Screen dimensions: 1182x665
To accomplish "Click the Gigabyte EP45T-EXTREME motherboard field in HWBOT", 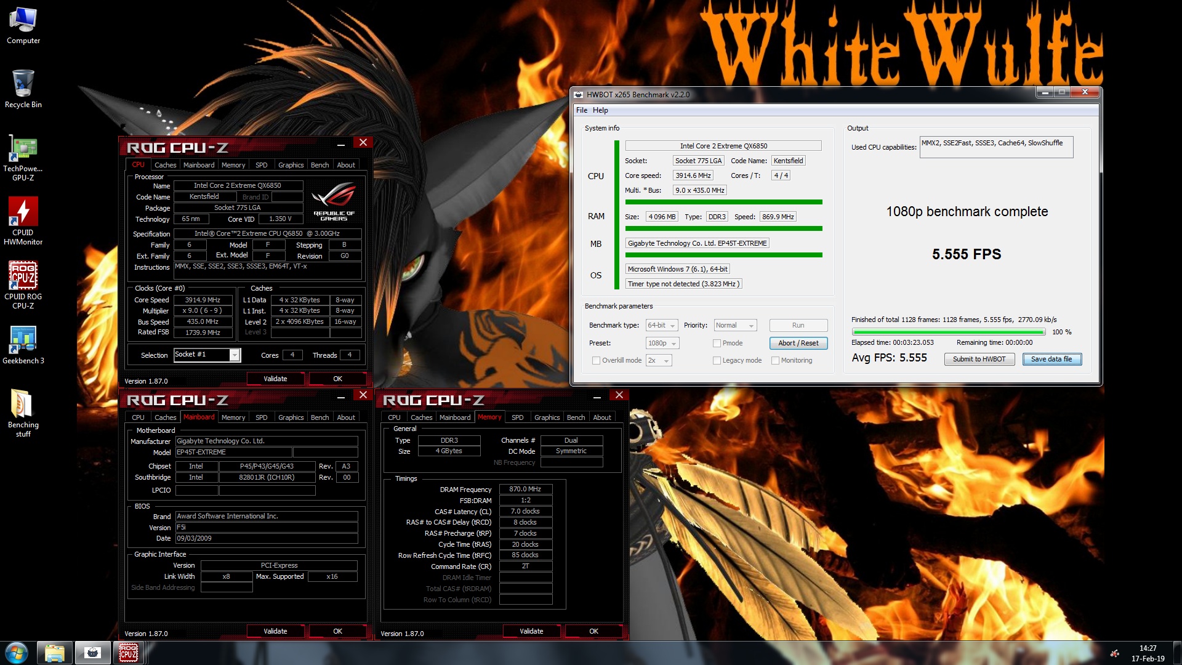I will pos(698,243).
